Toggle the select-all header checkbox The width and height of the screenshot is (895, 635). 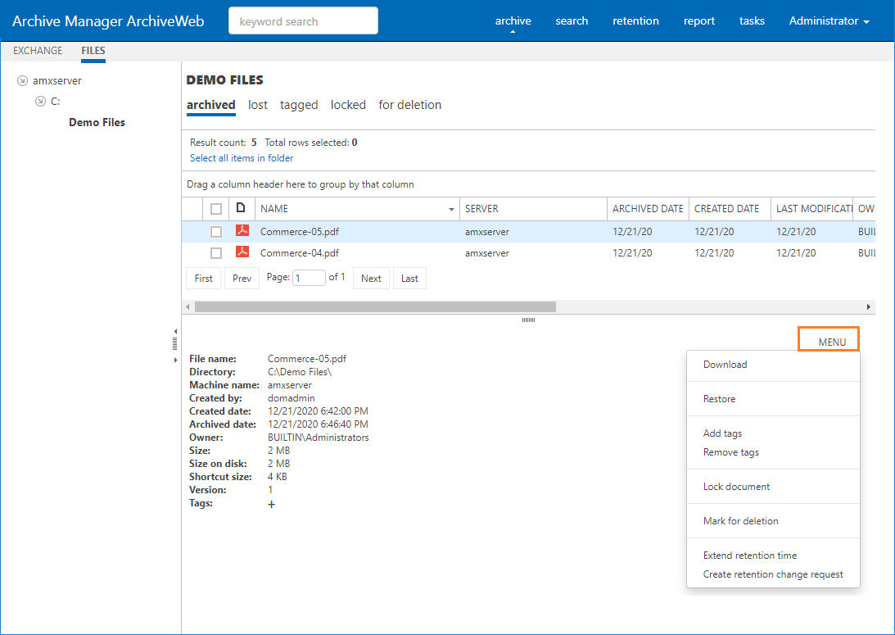(216, 209)
